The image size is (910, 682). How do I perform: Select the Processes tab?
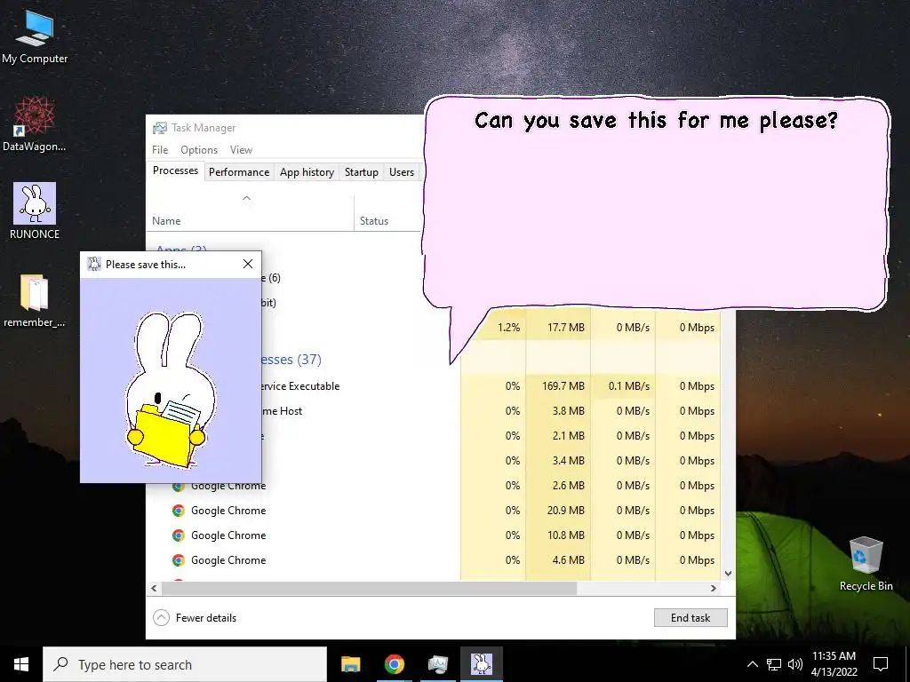[175, 170]
